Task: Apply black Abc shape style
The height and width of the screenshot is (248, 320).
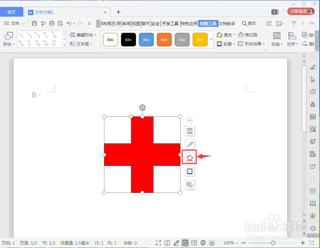Action: pyautogui.click(x=128, y=40)
